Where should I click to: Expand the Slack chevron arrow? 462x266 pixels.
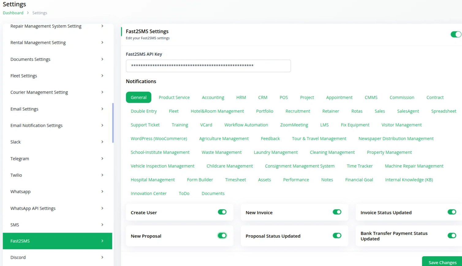[x=102, y=142]
